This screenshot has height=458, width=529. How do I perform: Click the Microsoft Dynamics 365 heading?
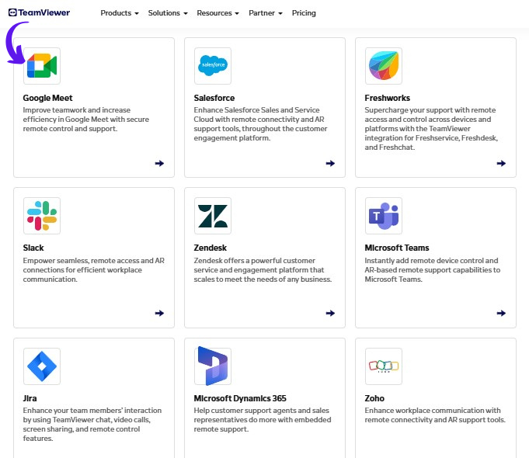(240, 398)
